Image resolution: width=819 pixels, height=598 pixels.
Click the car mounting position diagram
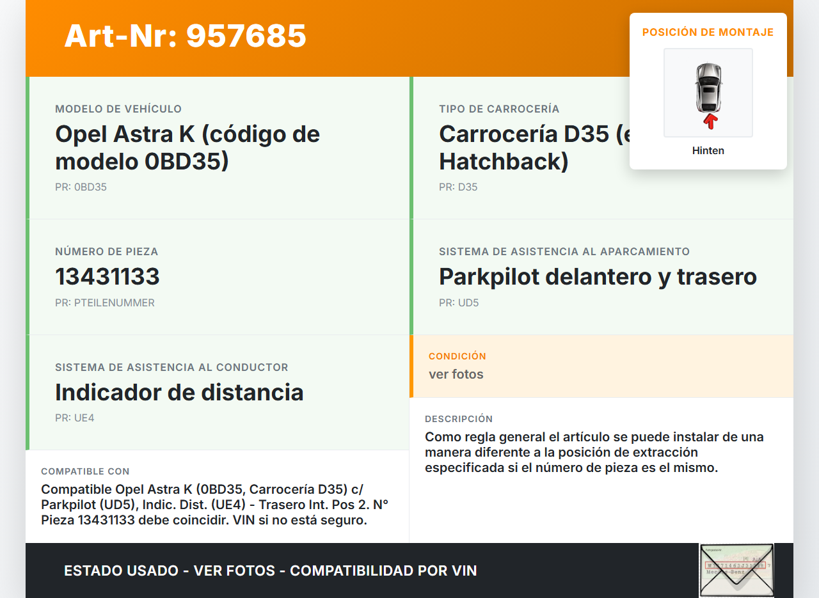(x=708, y=93)
